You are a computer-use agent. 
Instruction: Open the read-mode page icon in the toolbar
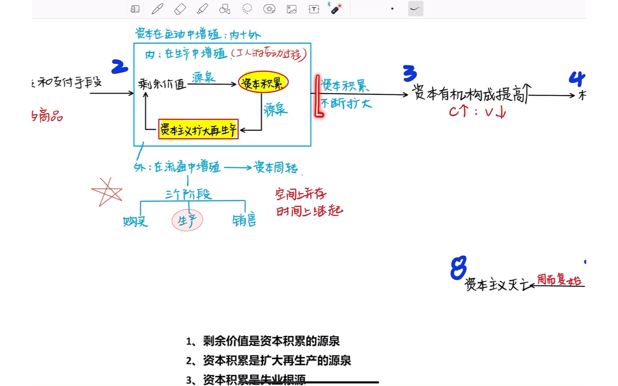tap(135, 9)
